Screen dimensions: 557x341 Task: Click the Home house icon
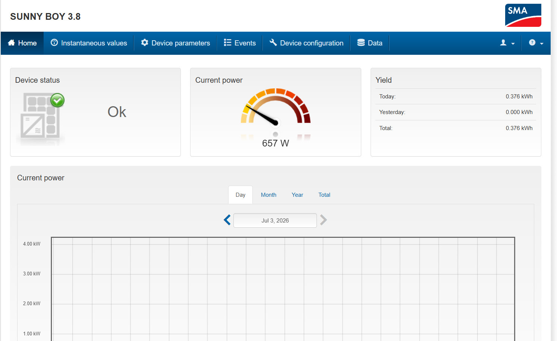click(x=11, y=42)
